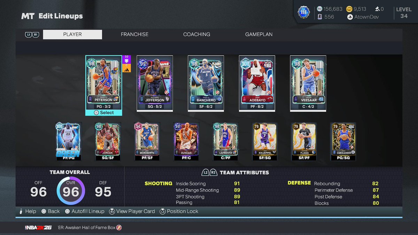Click the circle icon beside Back

click(x=44, y=211)
